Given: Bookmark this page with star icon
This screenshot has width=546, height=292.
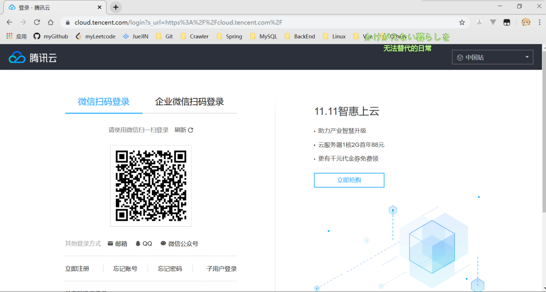Looking at the screenshot, I should (x=462, y=22).
